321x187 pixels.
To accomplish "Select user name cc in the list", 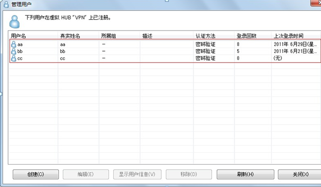I will click(x=20, y=59).
